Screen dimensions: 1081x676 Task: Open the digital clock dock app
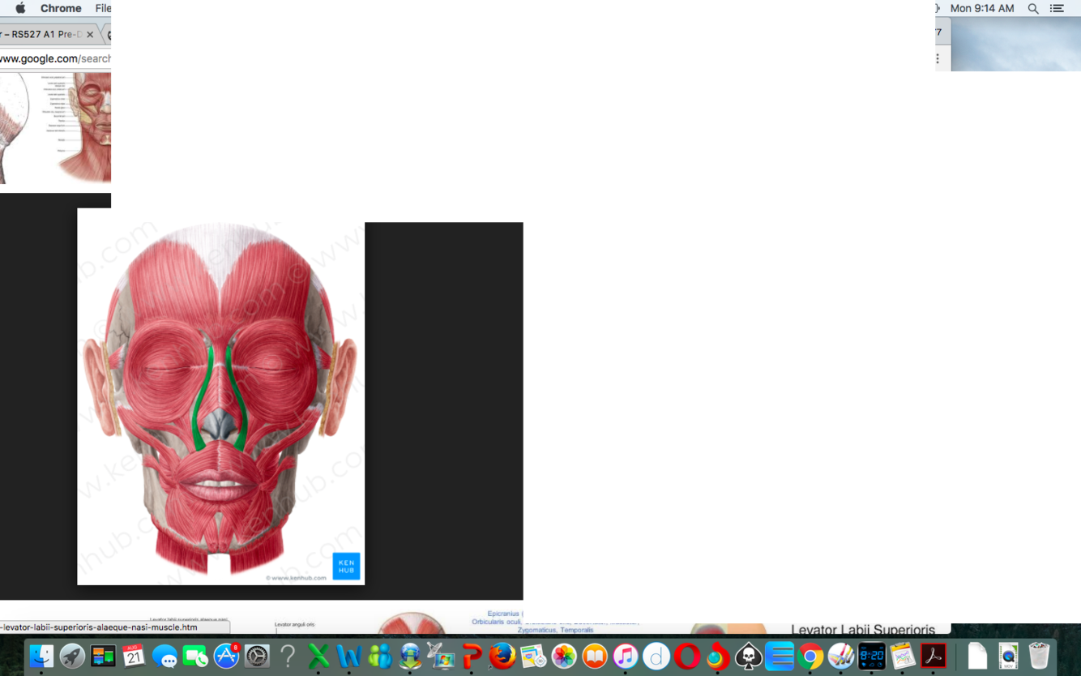click(872, 656)
